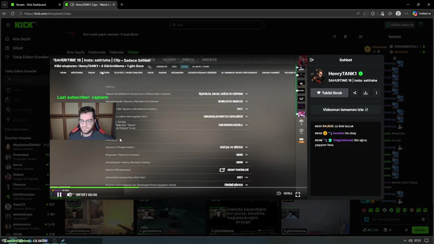
Task: Collapse the Sohbet panel in the clip modal
Action: [312, 60]
